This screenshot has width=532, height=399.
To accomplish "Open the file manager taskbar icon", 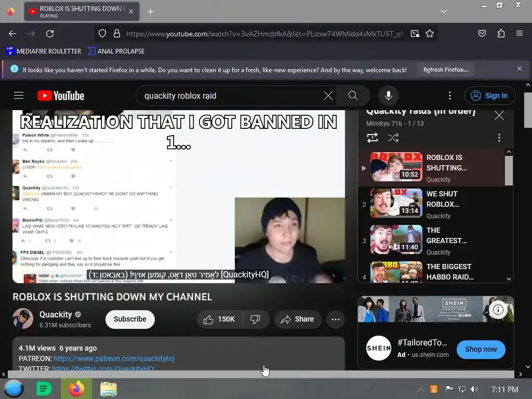I will (108, 389).
